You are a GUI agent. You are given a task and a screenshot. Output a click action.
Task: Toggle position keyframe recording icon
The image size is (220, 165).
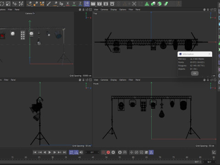coord(132,152)
